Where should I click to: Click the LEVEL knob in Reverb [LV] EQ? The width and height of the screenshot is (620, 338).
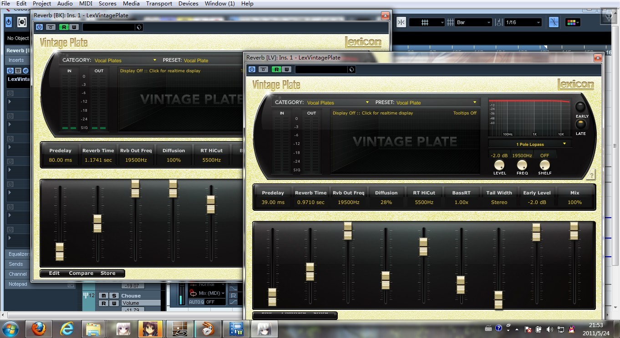click(x=499, y=165)
